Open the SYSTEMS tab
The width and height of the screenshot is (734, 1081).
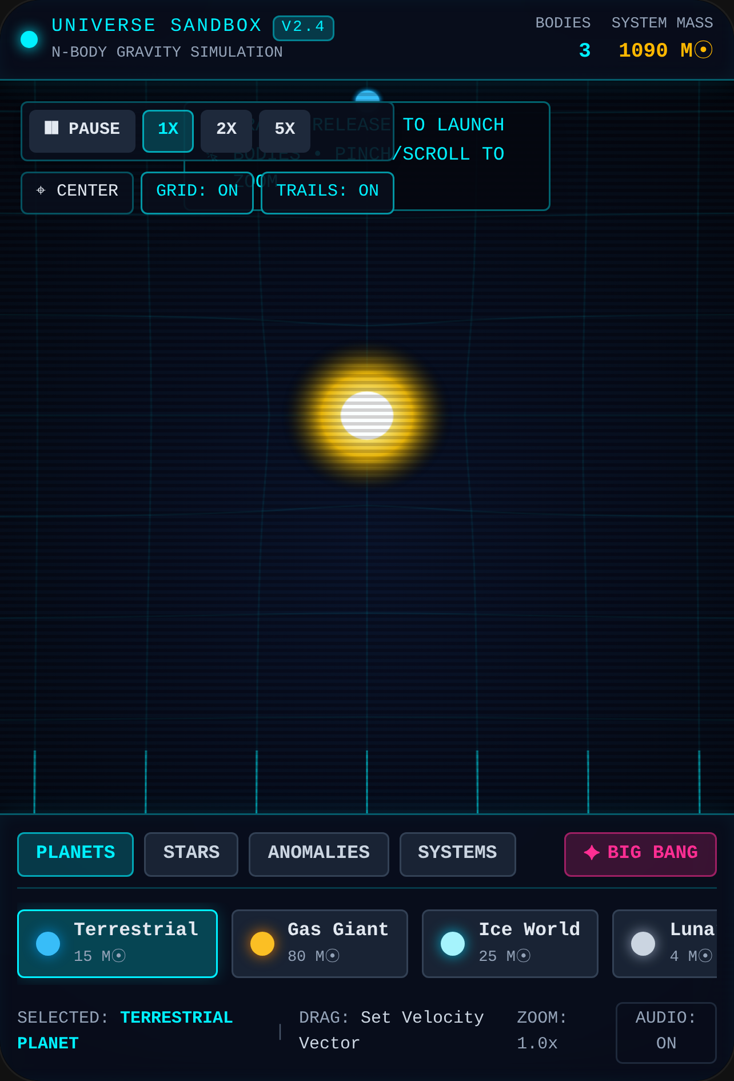click(x=458, y=854)
